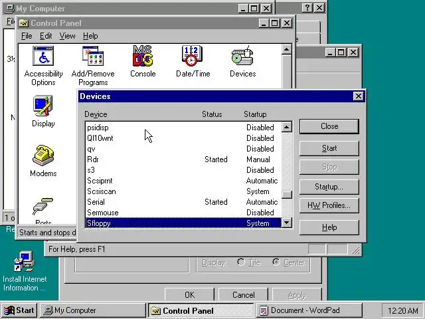Maximize the Control Panel window

(x=274, y=23)
